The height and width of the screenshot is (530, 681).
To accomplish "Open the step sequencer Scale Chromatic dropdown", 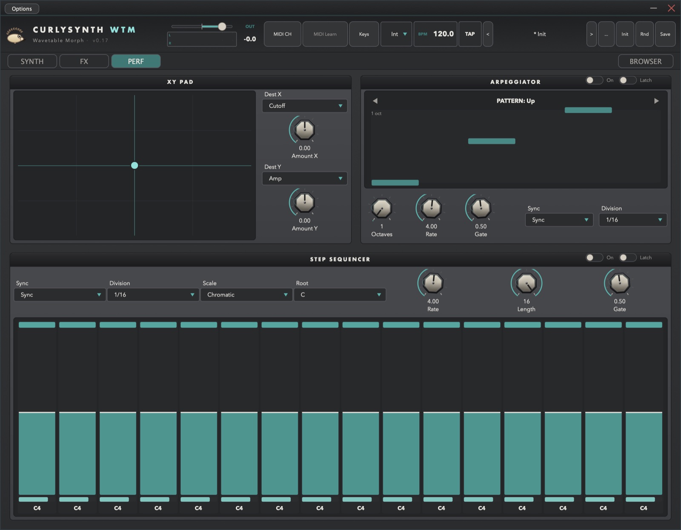I will (x=246, y=295).
